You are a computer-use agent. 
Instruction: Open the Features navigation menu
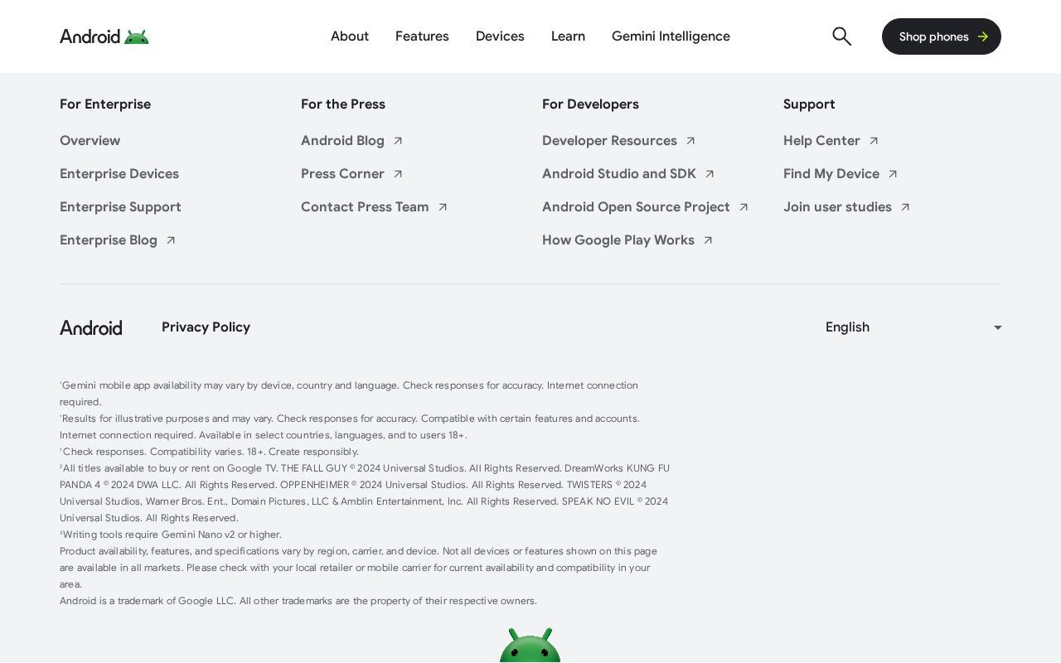pos(422,36)
